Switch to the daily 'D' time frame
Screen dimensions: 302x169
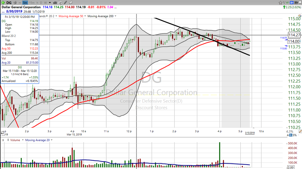41,3
